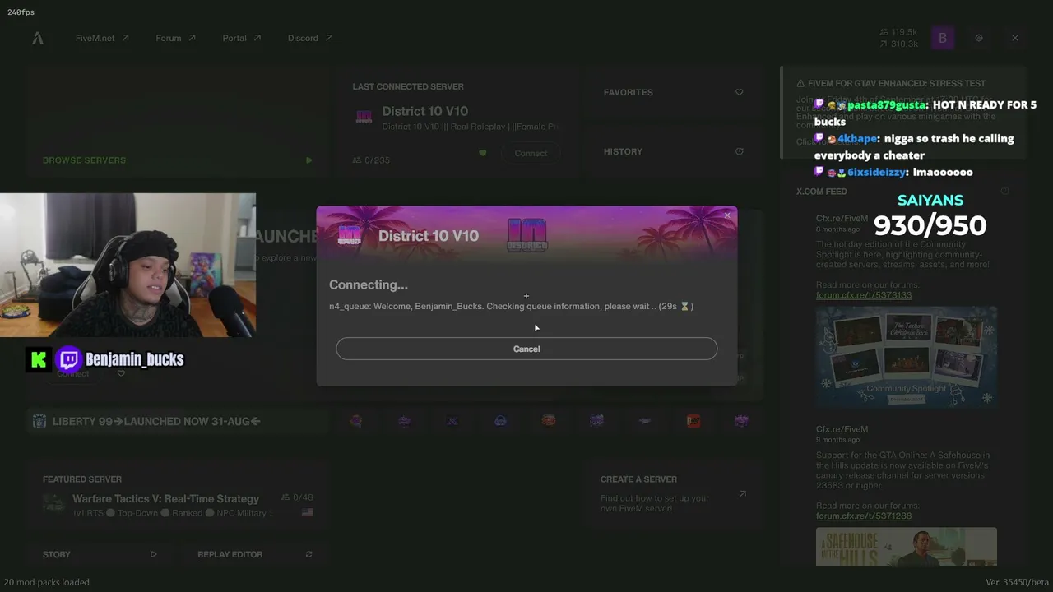Open the forum.cfx.re/t/5373133 link

point(864,295)
